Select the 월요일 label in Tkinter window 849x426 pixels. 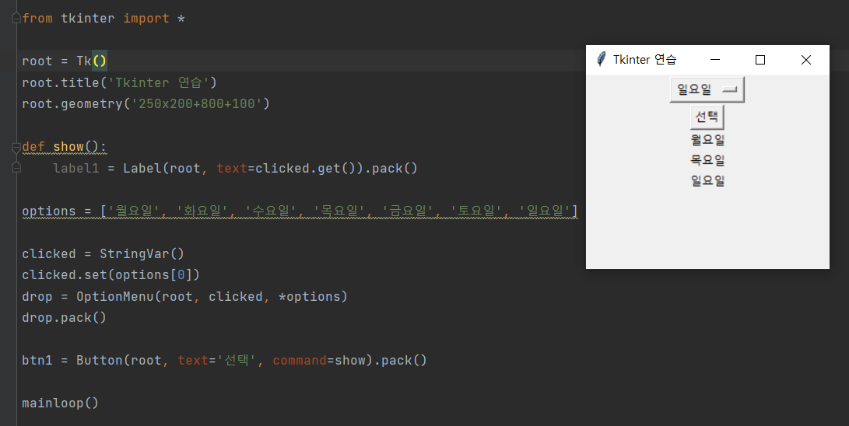[707, 139]
